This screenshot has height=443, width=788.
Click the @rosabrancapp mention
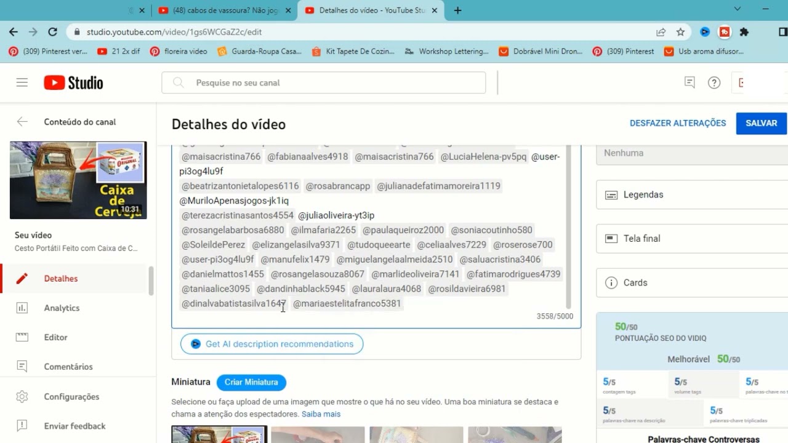[338, 186]
